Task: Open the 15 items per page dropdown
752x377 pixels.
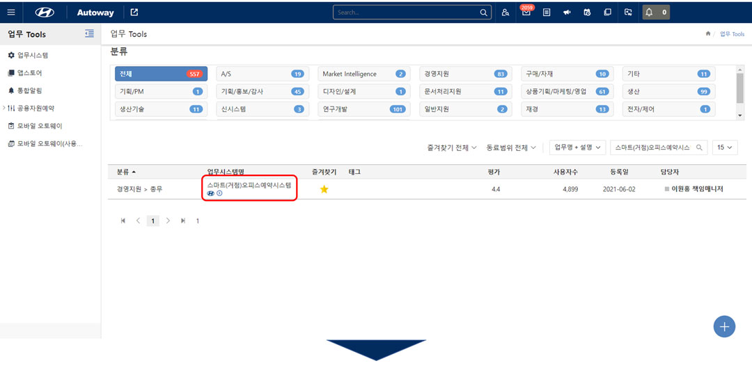Action: (725, 147)
